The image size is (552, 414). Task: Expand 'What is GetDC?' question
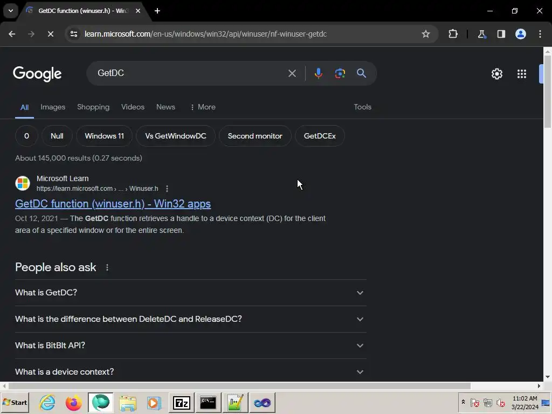[190, 293]
